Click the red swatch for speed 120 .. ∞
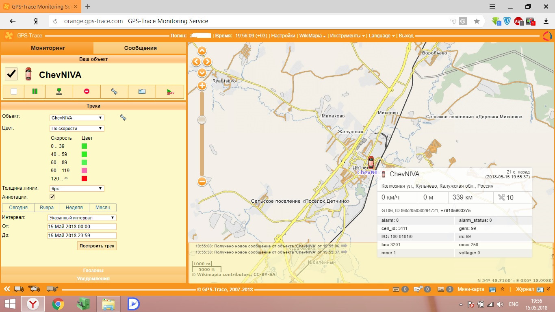The width and height of the screenshot is (555, 312). click(85, 178)
